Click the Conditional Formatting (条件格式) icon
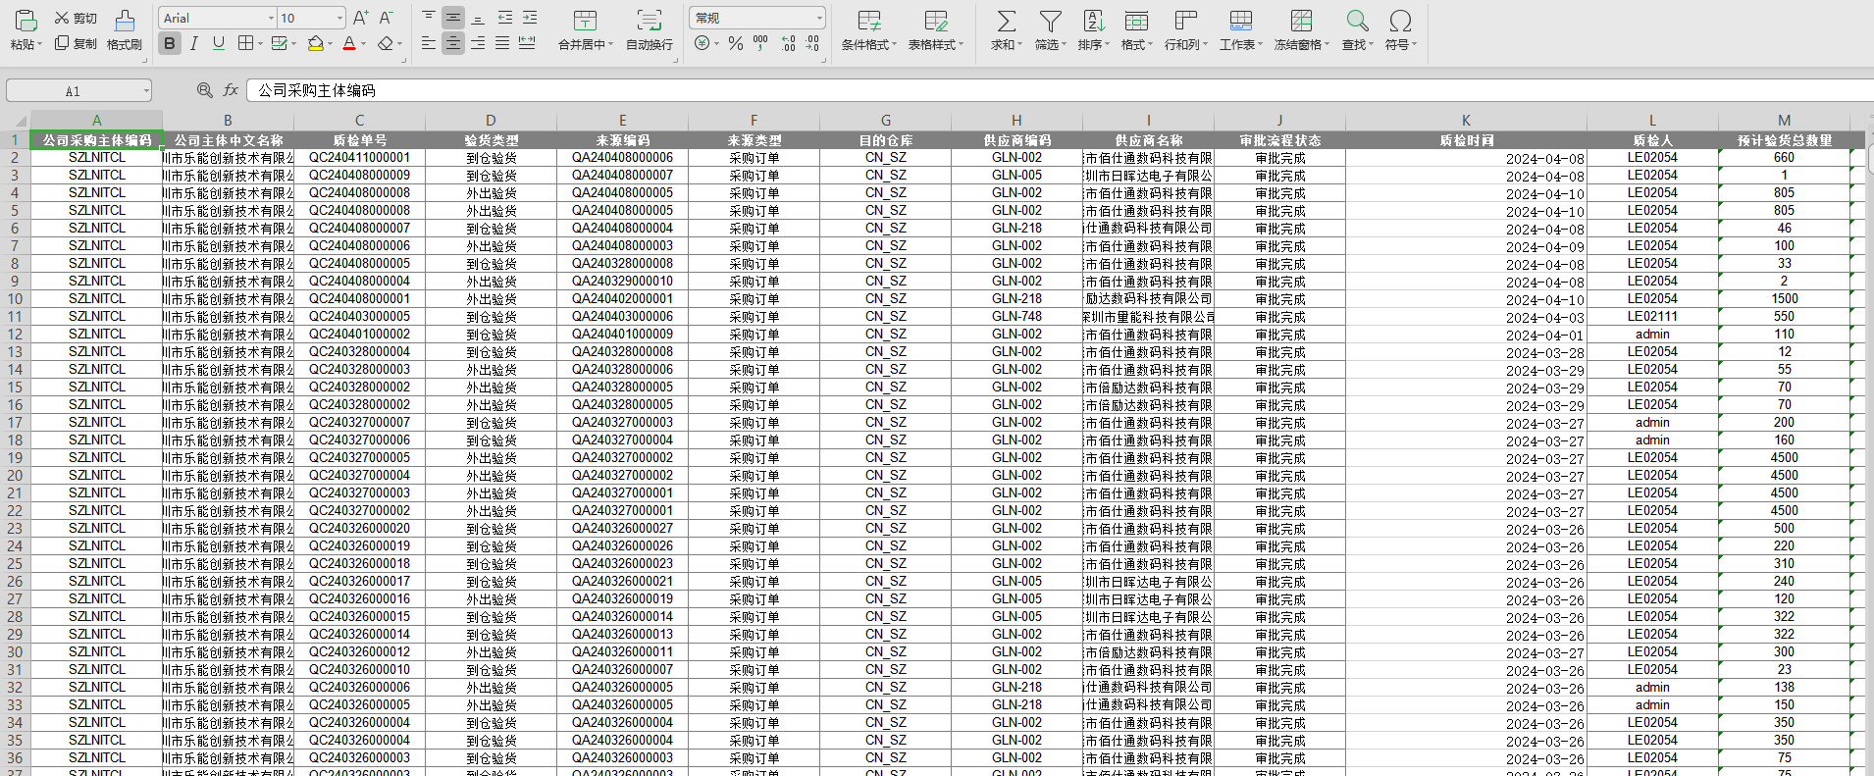 (868, 22)
